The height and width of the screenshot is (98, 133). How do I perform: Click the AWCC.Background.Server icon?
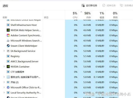pyautogui.click(x=8, y=62)
